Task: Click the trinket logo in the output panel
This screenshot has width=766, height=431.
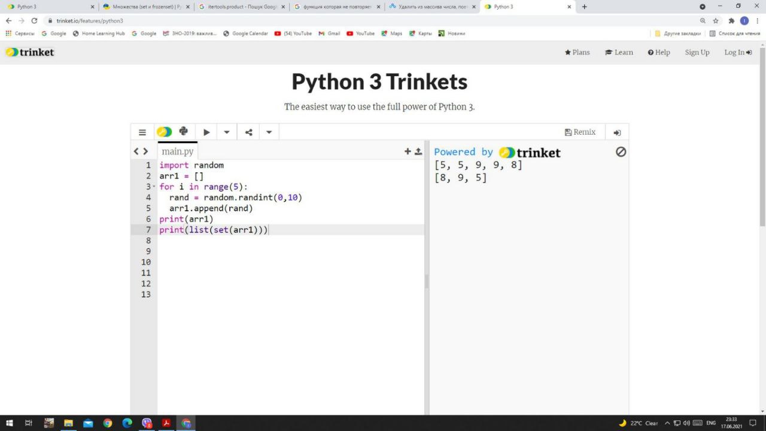Action: point(530,153)
